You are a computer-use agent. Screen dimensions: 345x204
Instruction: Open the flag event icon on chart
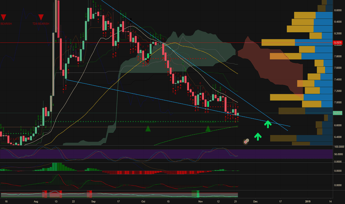(x=246, y=142)
